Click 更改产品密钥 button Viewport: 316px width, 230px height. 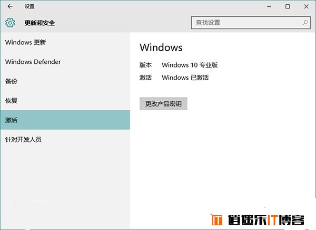click(163, 103)
